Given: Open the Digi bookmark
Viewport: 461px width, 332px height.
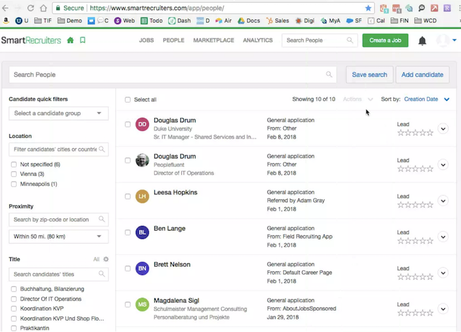Looking at the screenshot, I should point(305,21).
